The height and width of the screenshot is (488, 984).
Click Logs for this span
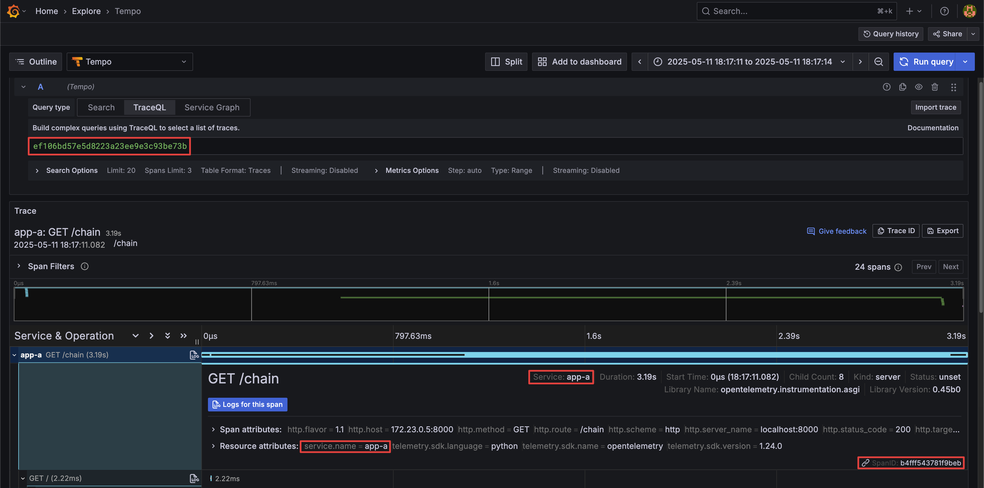tap(247, 405)
